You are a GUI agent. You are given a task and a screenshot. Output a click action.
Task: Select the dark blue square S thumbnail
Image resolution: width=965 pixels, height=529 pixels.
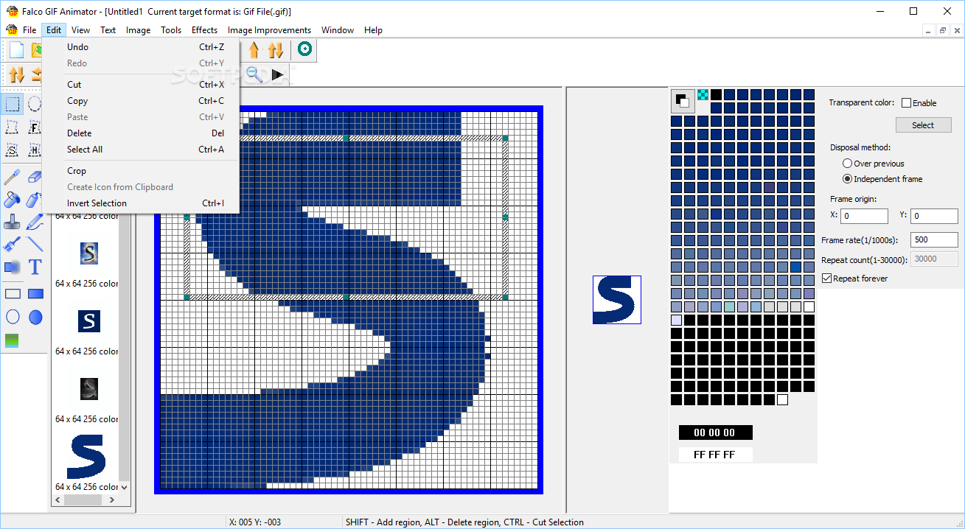(x=88, y=321)
